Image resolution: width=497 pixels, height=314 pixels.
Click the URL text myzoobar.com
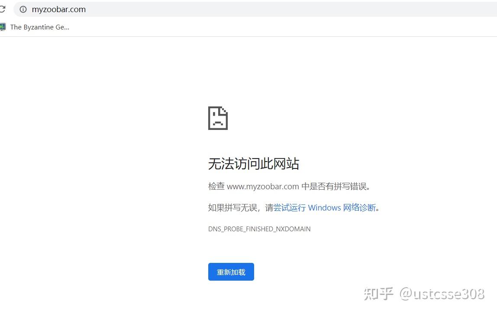coord(58,9)
